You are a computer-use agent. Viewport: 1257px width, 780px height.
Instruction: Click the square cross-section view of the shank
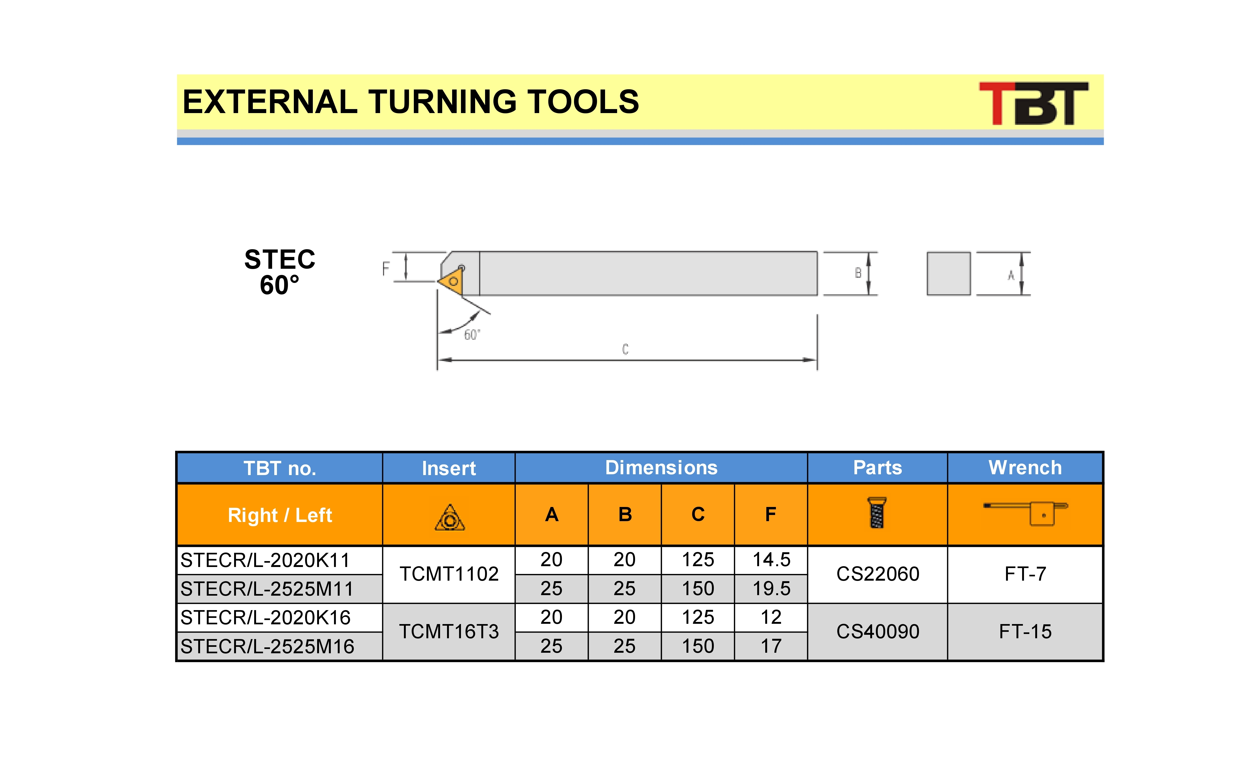(948, 273)
